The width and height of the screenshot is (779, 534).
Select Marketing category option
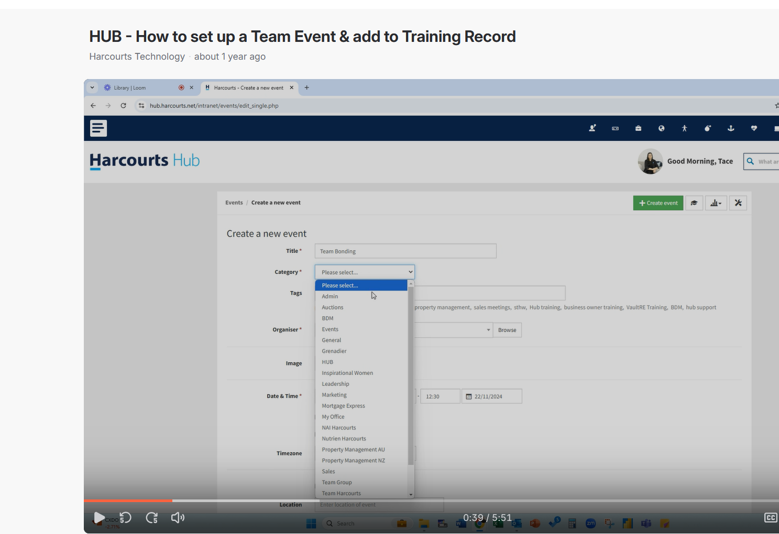pyautogui.click(x=361, y=395)
